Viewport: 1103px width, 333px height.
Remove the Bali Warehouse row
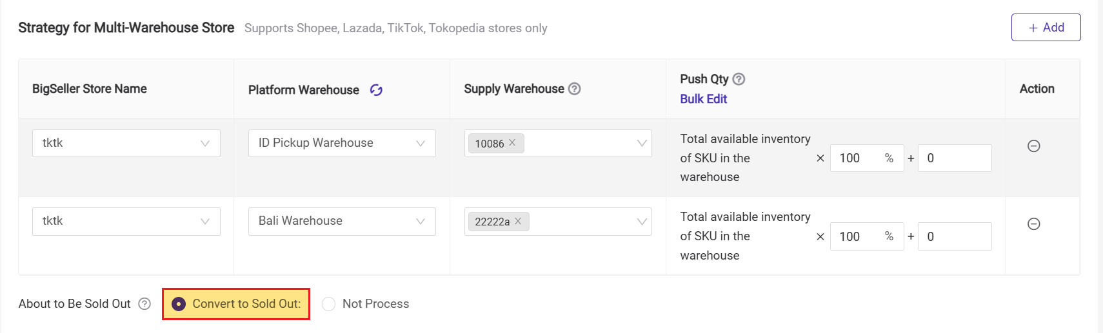tap(1033, 224)
